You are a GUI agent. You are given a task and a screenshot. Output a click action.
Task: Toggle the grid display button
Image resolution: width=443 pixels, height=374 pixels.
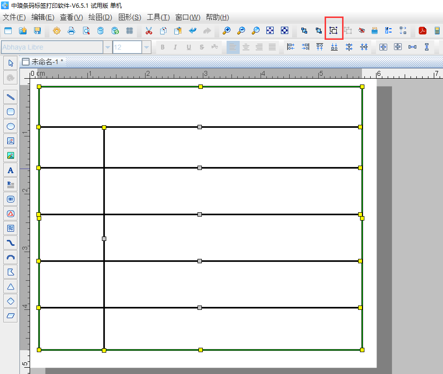(130, 31)
